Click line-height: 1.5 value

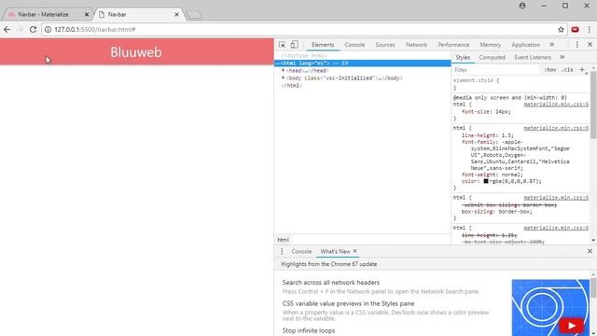pos(507,135)
